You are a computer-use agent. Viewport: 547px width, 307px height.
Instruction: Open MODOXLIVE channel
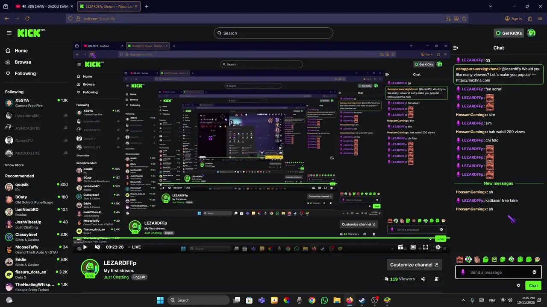[x=36, y=153]
